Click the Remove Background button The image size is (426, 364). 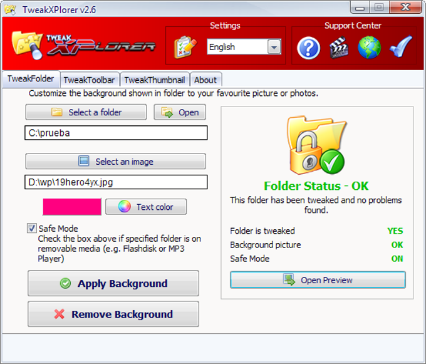click(x=113, y=314)
